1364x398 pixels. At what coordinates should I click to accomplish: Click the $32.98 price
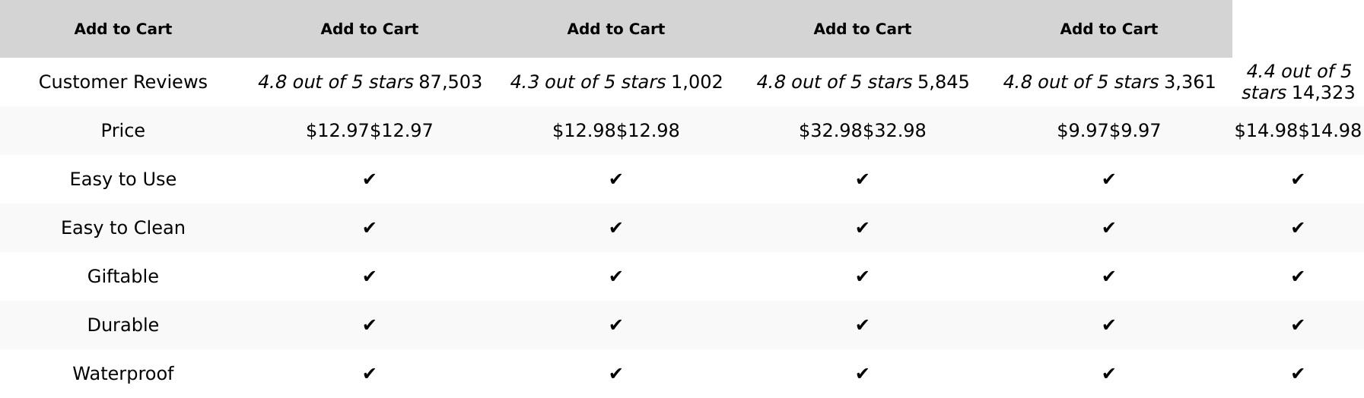862,131
